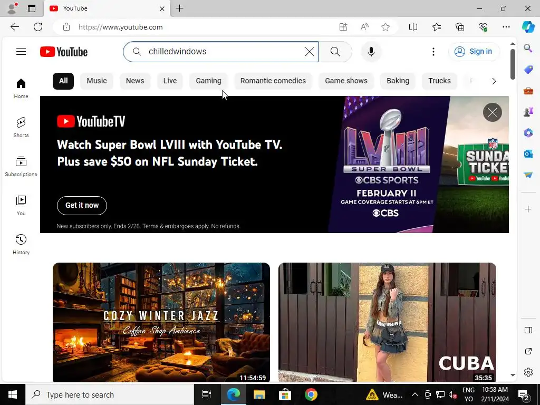Close the YouTube tab
This screenshot has width=540, height=405.
pyautogui.click(x=162, y=8)
